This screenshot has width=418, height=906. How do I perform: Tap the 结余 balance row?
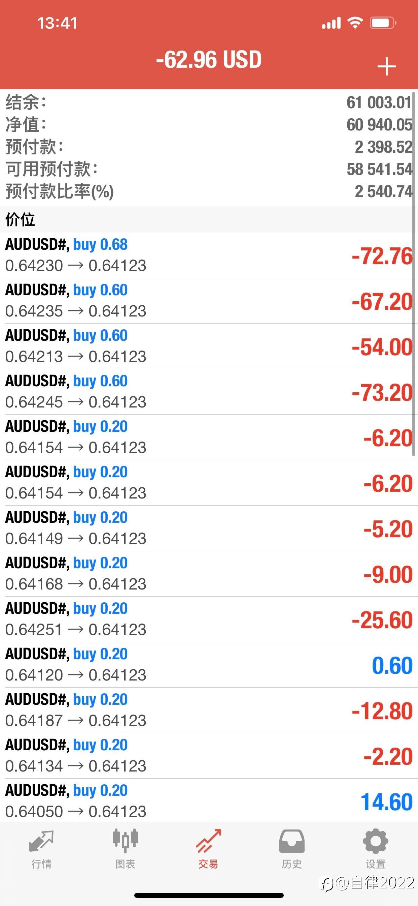click(209, 102)
